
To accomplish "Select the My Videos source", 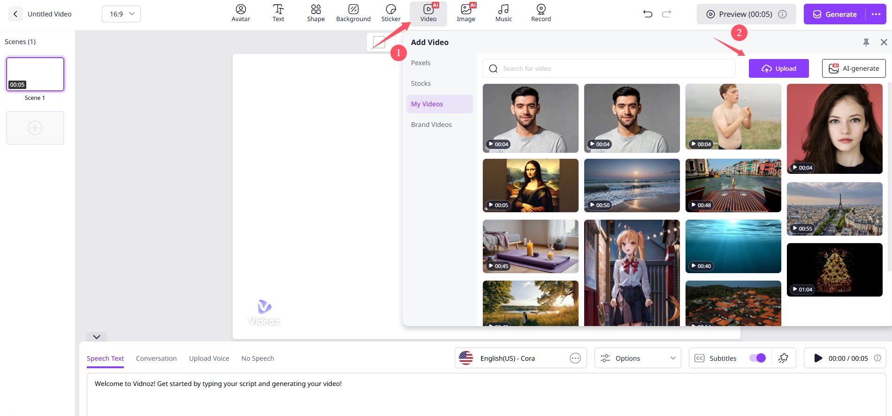I will [x=440, y=104].
